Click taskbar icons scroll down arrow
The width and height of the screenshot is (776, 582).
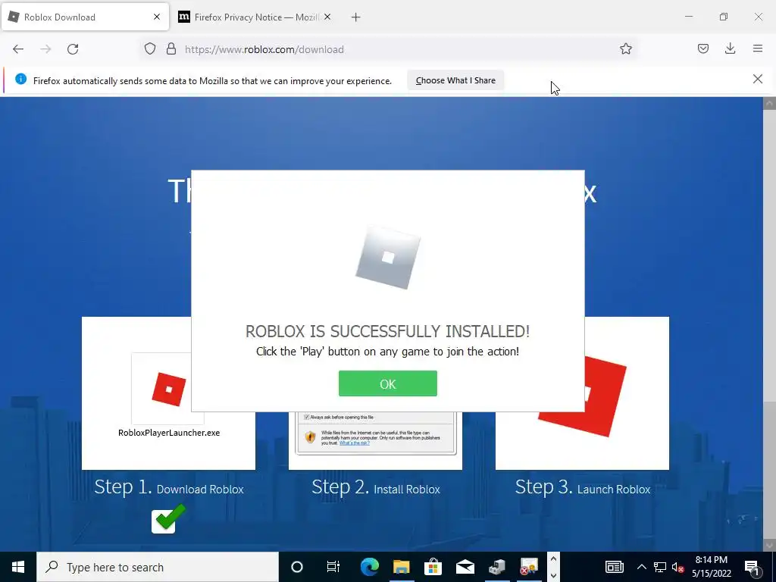tap(553, 576)
